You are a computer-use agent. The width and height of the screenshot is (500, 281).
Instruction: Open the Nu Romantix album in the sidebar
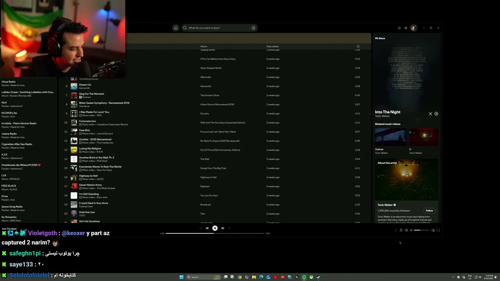tap(28, 219)
